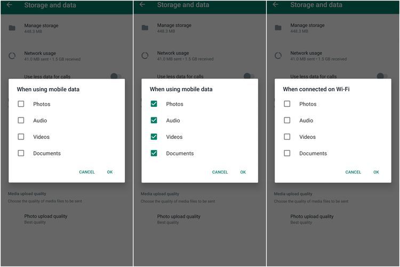Confirm OK in the middle mobile data dialog

tap(243, 172)
